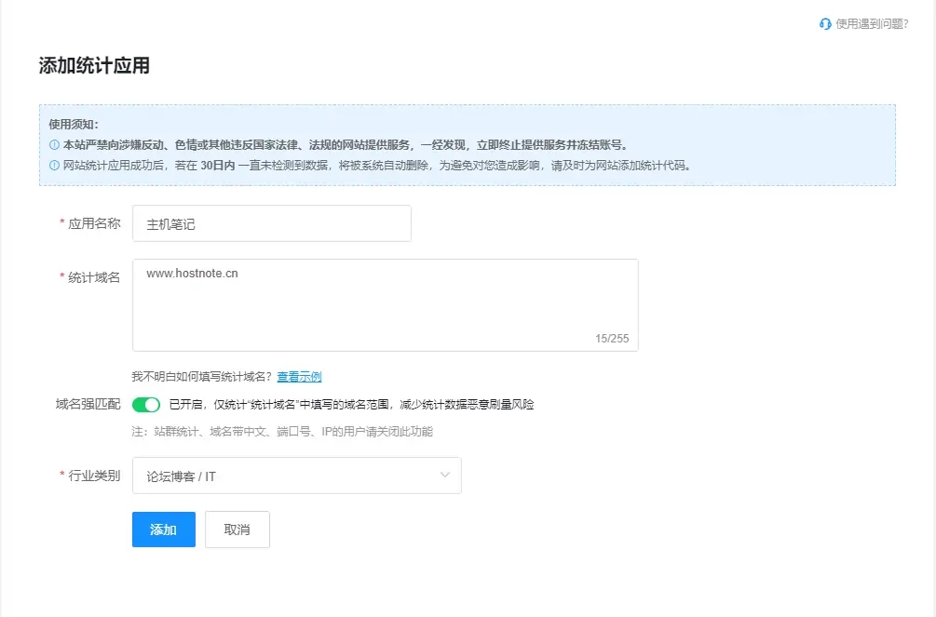The height and width of the screenshot is (617, 936).
Task: Click the 15/255 character counter
Action: (x=612, y=339)
